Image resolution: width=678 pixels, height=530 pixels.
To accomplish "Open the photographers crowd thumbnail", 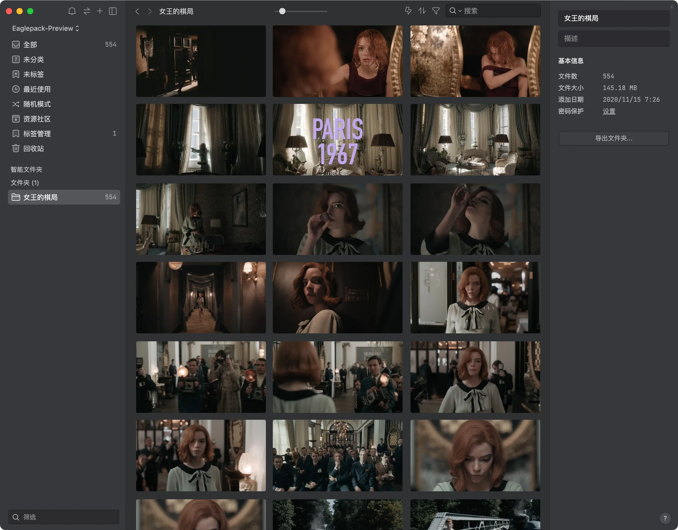I will pyautogui.click(x=201, y=377).
